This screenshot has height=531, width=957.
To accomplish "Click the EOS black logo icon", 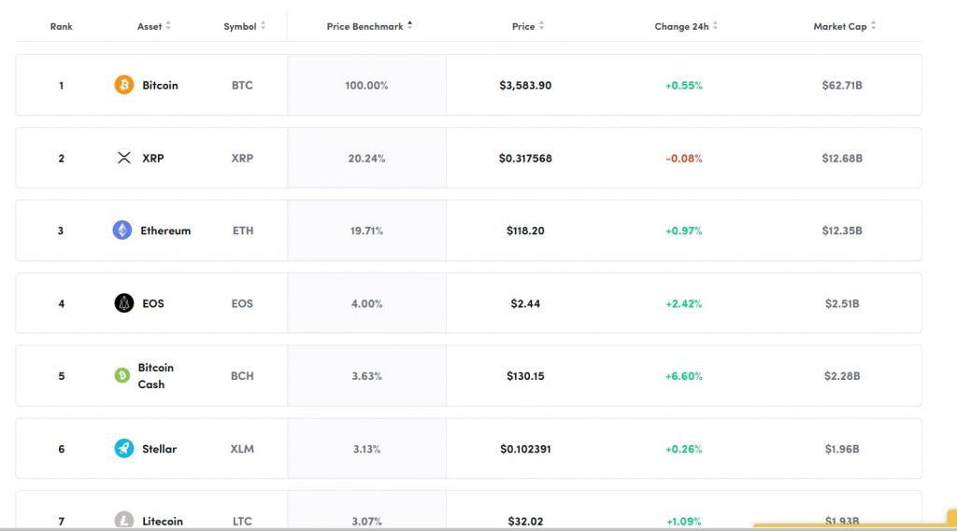I will 123,303.
